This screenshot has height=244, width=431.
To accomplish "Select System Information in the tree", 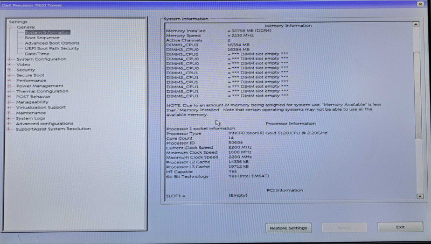I will click(47, 32).
